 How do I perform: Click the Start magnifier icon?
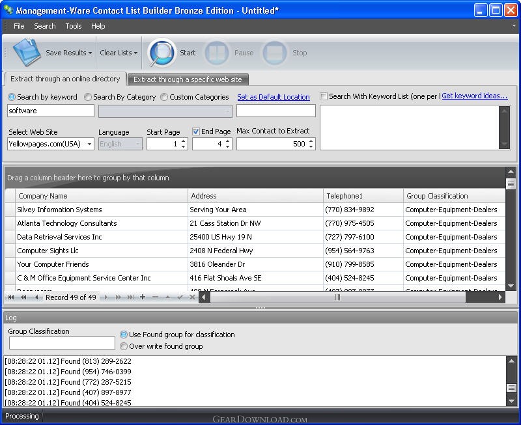point(162,53)
